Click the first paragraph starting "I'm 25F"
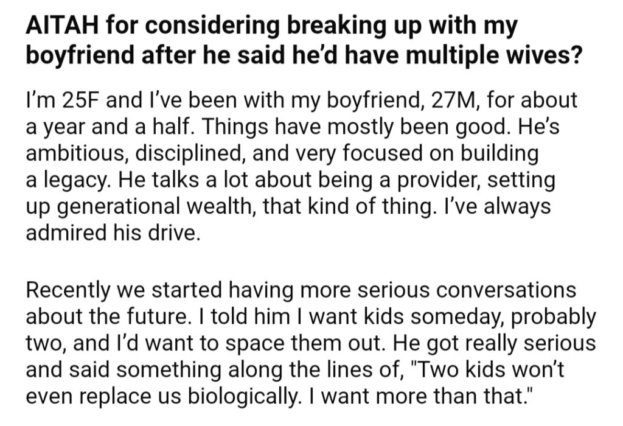623x426 pixels. pos(302,166)
